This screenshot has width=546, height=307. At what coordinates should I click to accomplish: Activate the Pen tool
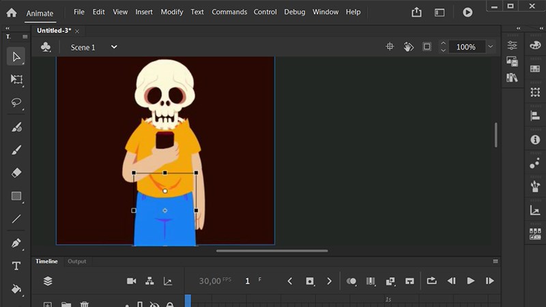[x=16, y=243]
